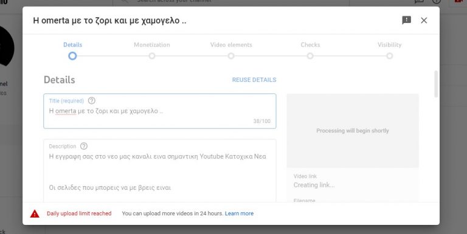
Task: Click into the Title text field
Action: (x=160, y=111)
